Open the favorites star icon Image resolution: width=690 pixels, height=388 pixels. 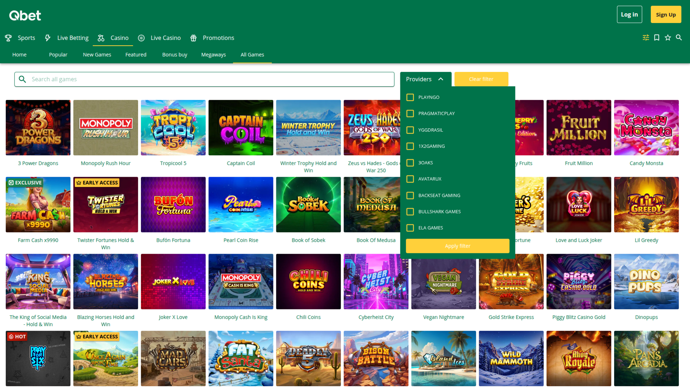(668, 37)
